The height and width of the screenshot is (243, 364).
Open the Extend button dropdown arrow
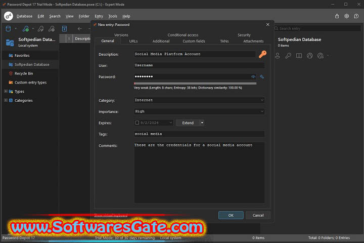click(x=202, y=123)
